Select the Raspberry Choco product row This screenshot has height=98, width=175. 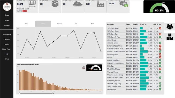point(134,81)
